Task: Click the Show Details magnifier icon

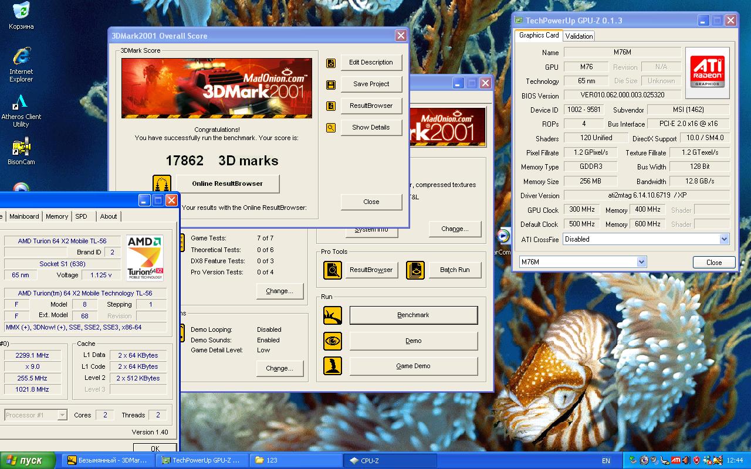Action: coord(331,128)
